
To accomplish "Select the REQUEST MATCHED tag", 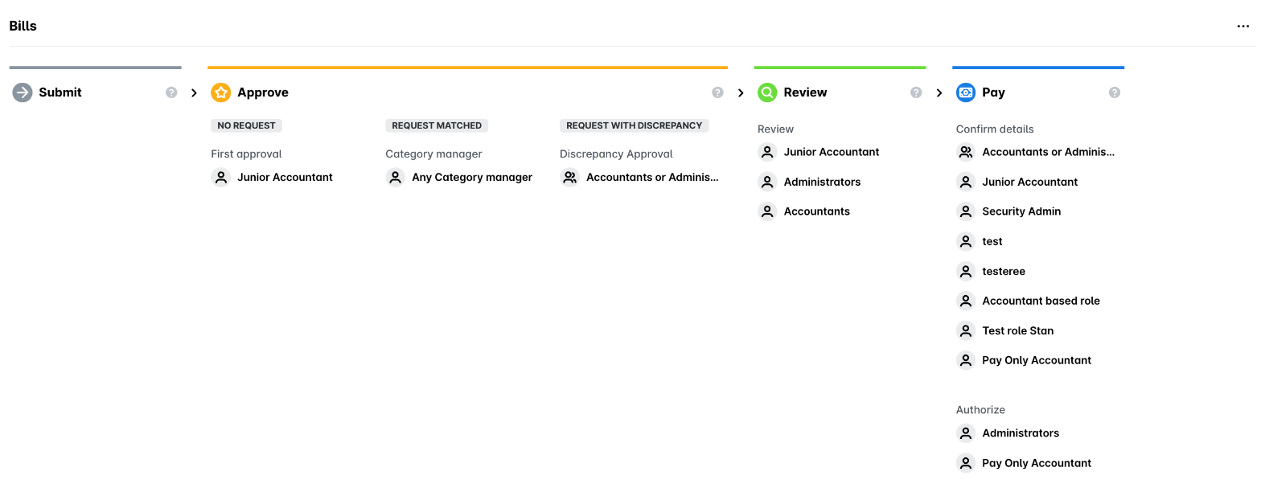I will tap(437, 125).
